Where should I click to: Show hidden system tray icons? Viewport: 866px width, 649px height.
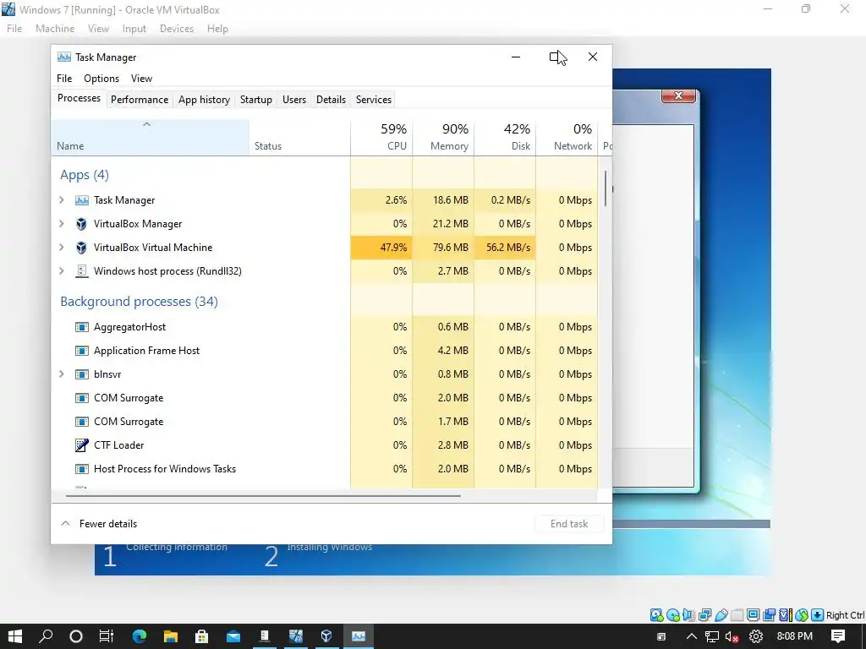pos(692,637)
